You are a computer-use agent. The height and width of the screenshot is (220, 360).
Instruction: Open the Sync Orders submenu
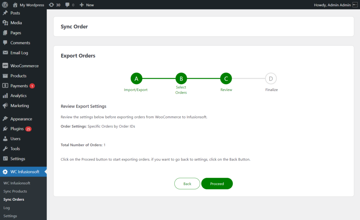tap(14, 199)
